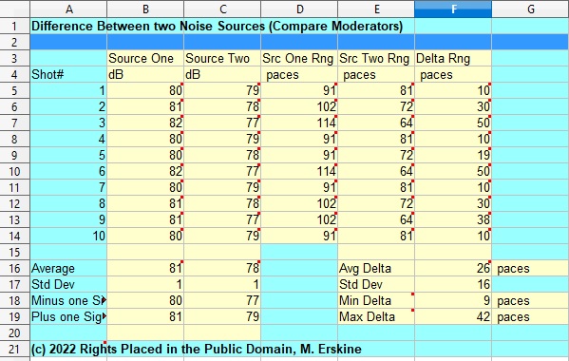Click Plus one Sigma Source One value 81

(145, 316)
